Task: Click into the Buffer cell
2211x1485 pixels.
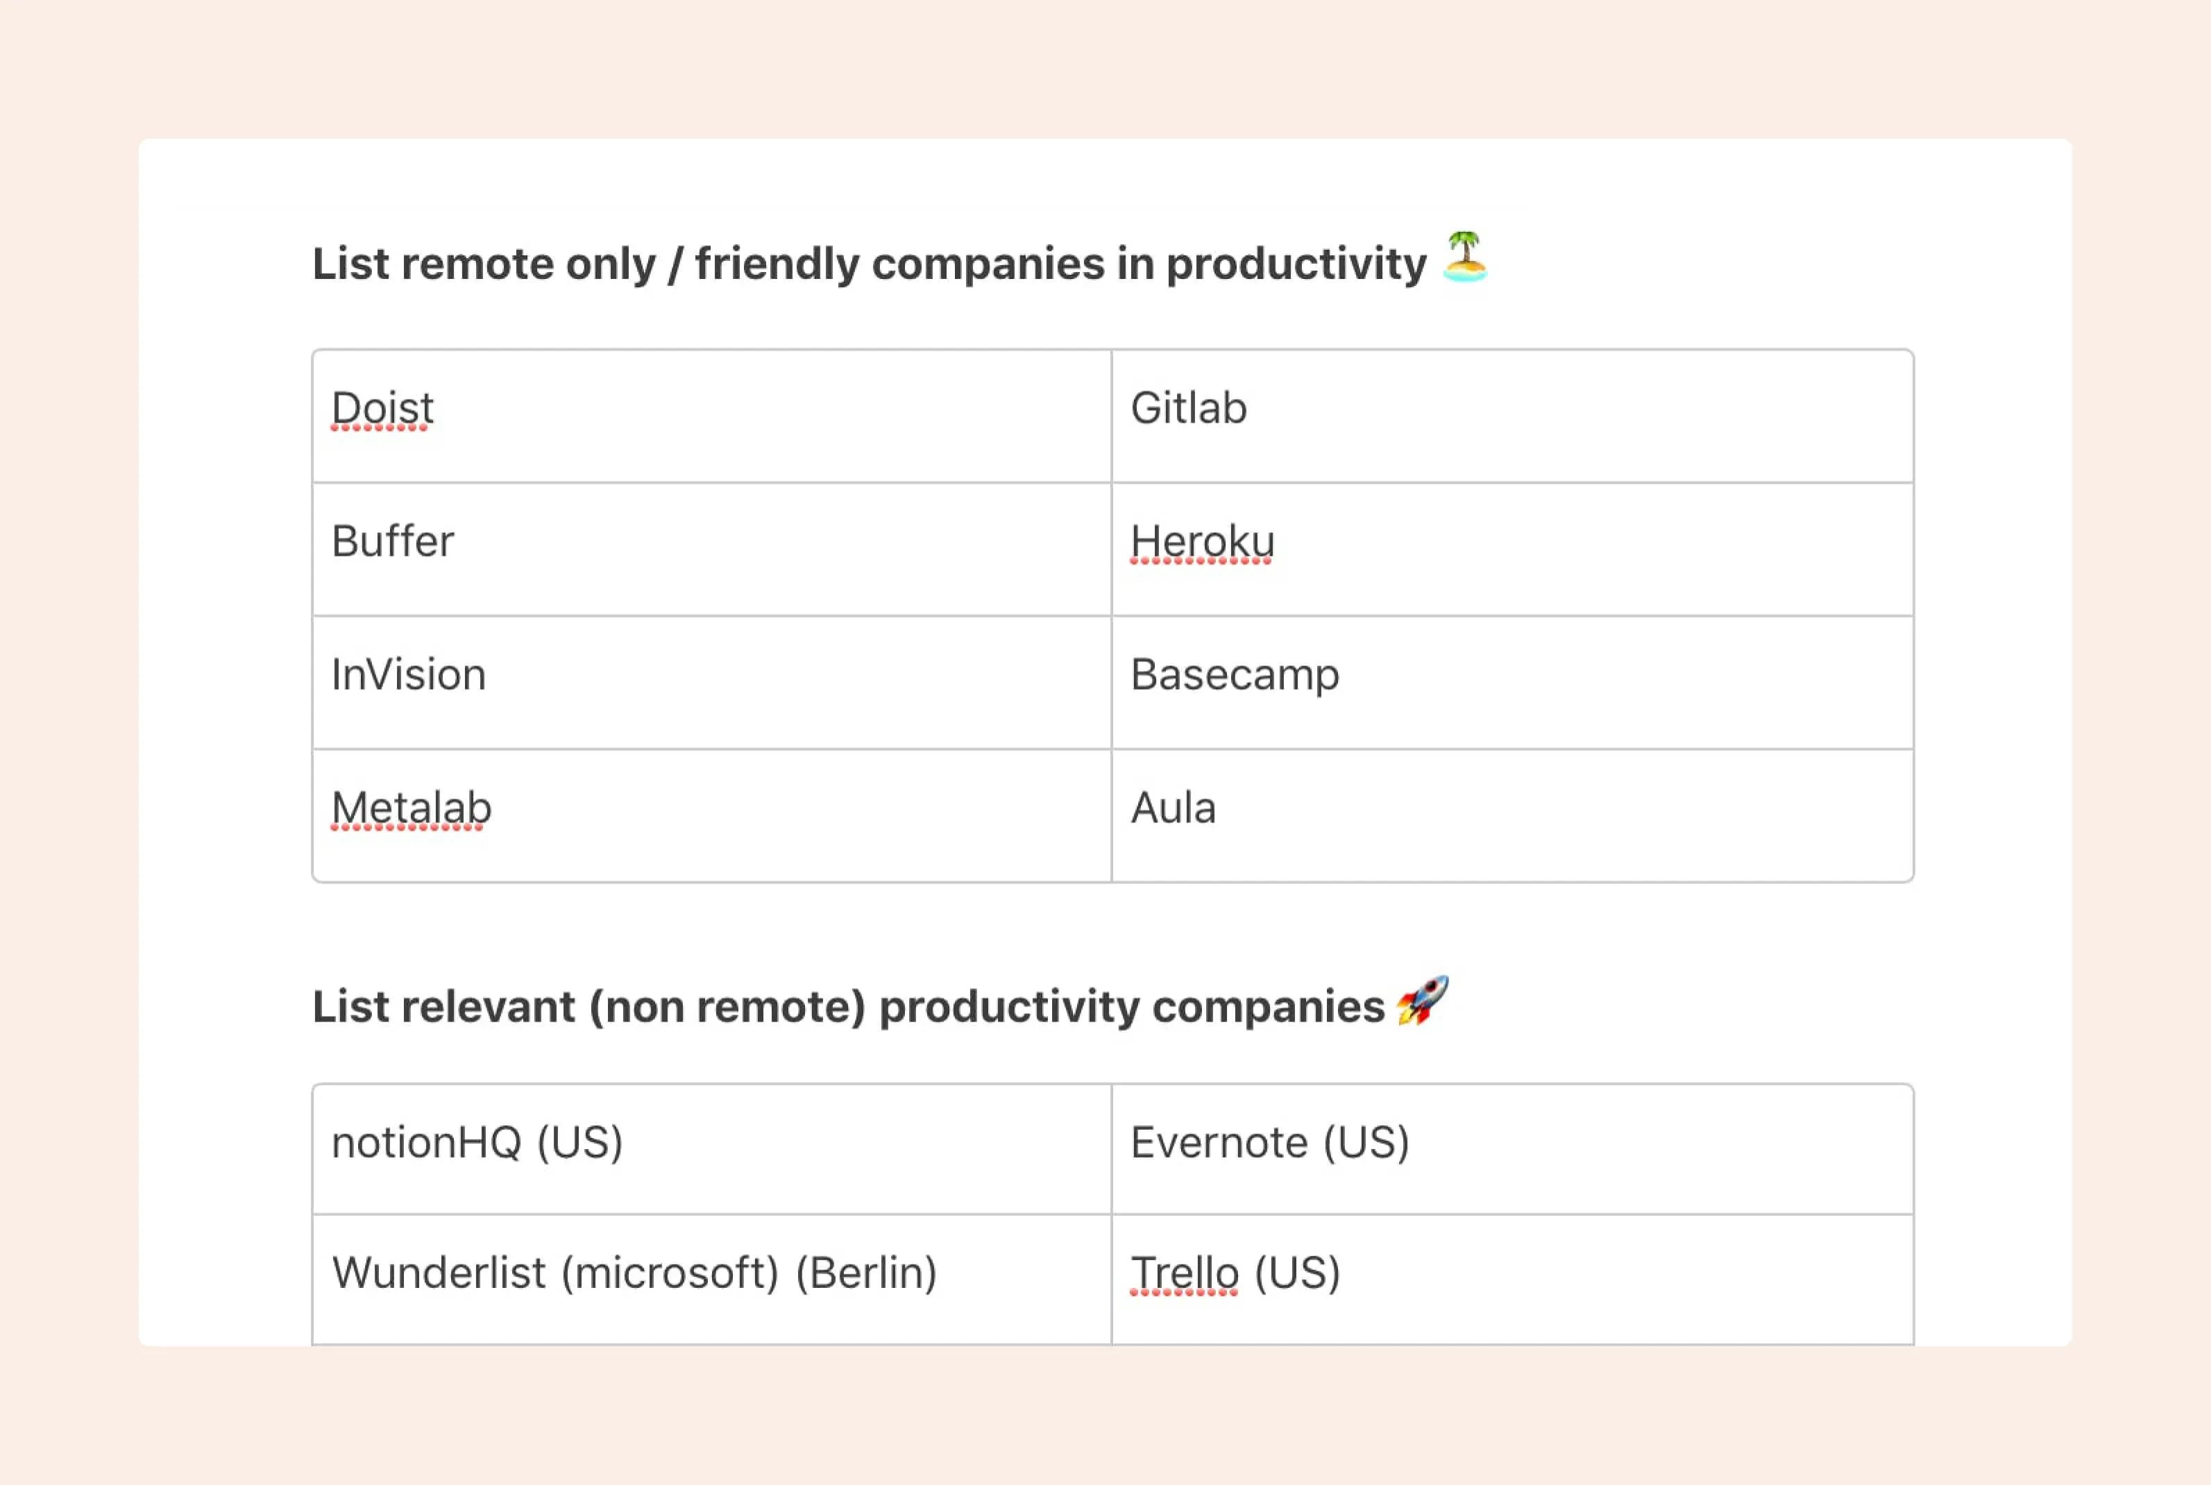Action: 712,550
